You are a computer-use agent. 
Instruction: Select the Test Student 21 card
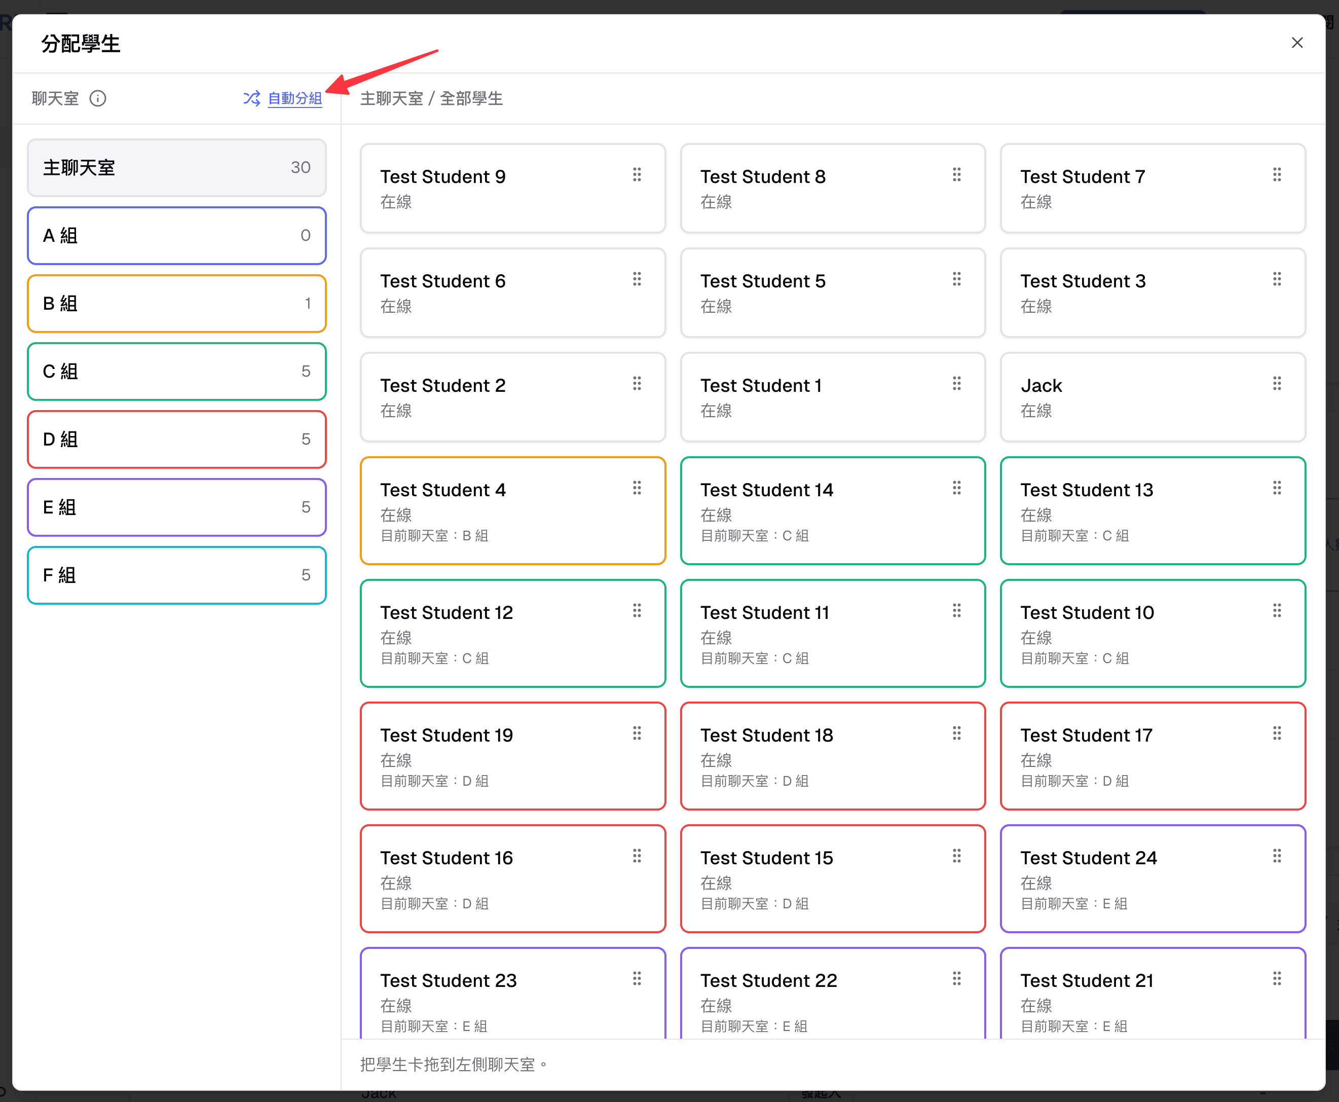(x=1153, y=994)
